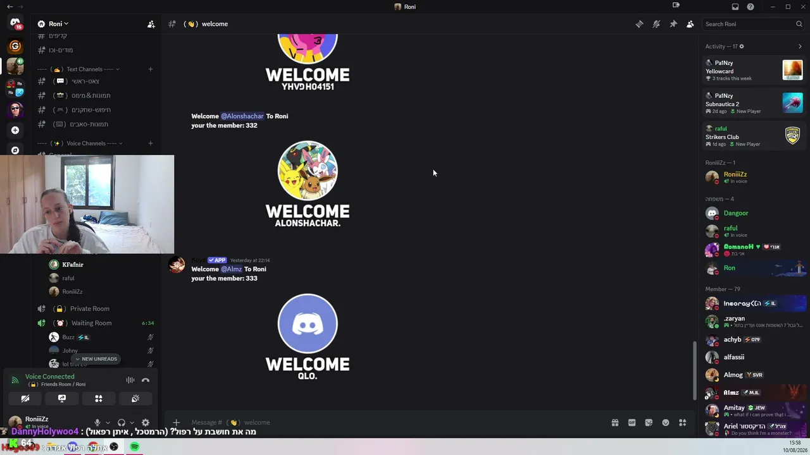Toggle channel notification settings bell icon
This screenshot has width=810, height=455.
pyautogui.click(x=656, y=24)
